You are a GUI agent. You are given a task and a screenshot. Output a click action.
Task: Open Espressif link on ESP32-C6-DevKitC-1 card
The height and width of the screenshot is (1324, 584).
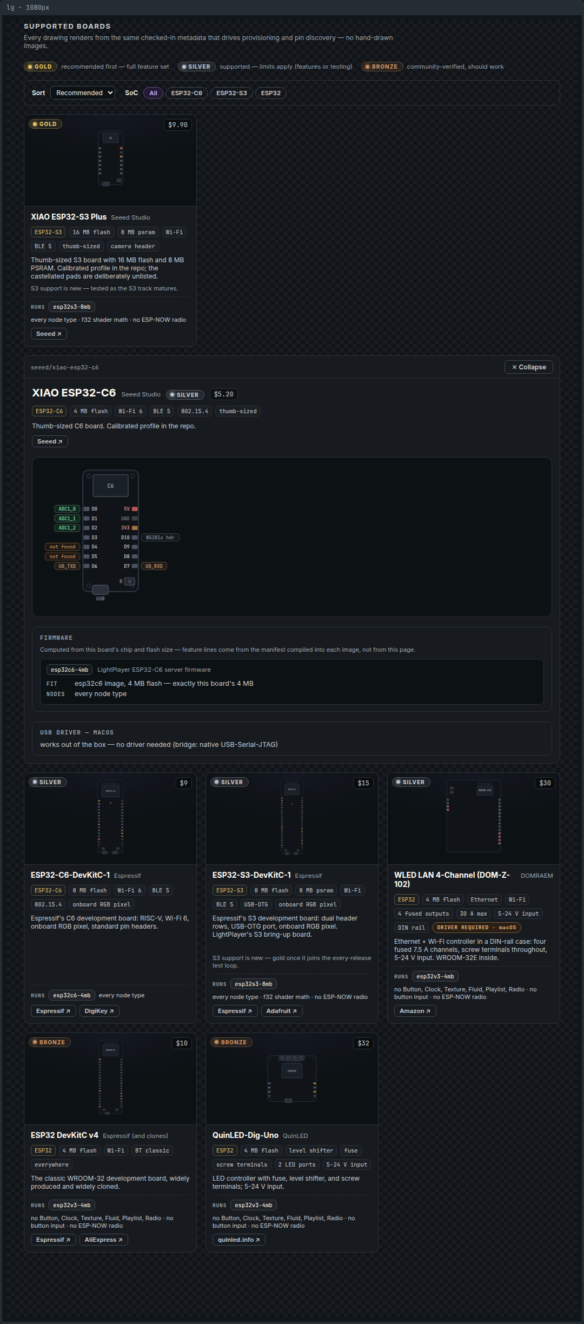[53, 1011]
